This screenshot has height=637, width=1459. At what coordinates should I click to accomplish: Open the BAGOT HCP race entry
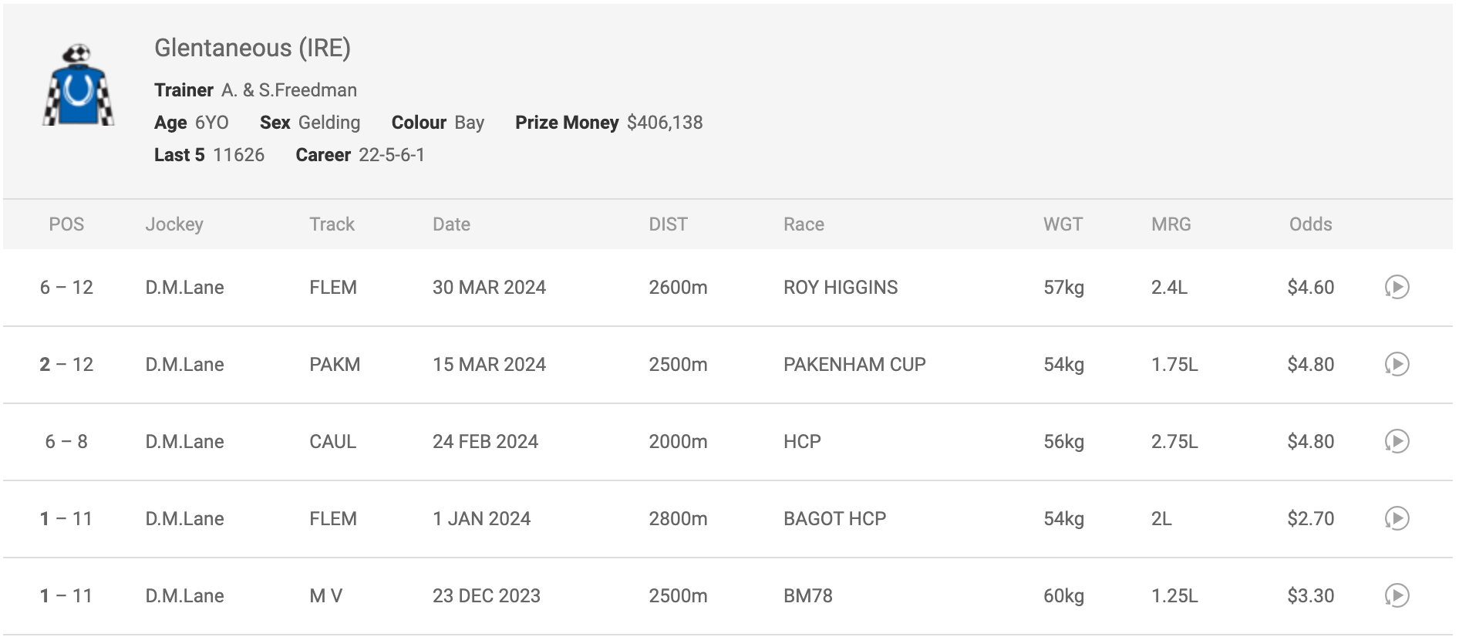pos(834,518)
